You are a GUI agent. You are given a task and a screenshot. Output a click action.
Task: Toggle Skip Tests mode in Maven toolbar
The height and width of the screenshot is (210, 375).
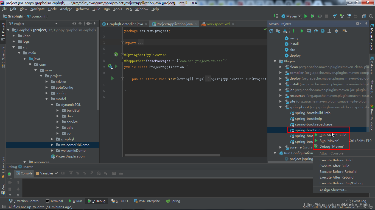tap(323, 31)
